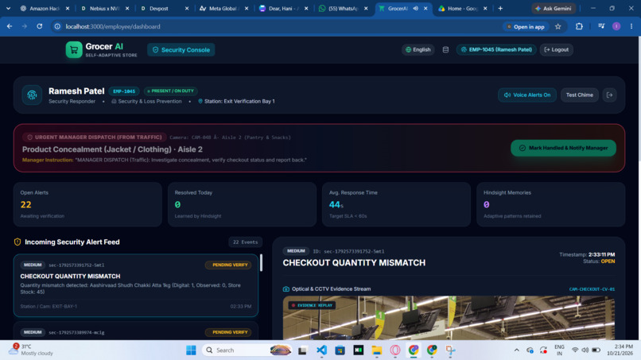Click the Present / On Duty status badge
This screenshot has width=641, height=360.
170,91
